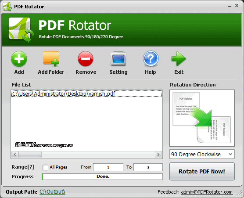Click the green Add plus icon
The height and width of the screenshot is (198, 244).
coord(19,59)
